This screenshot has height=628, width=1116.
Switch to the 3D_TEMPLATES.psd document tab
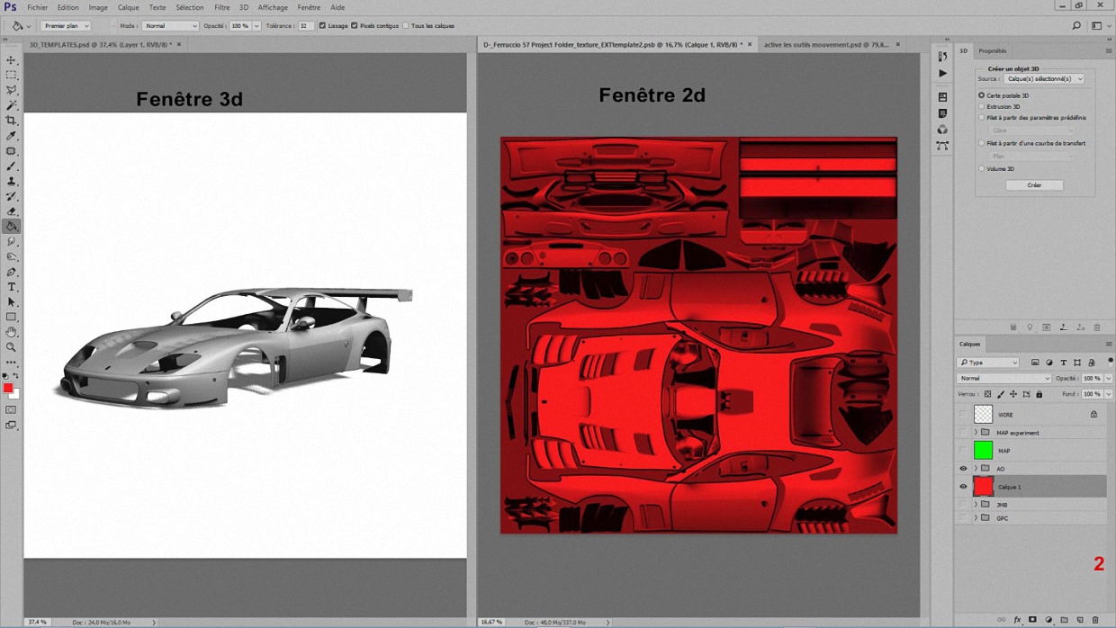tap(99, 44)
